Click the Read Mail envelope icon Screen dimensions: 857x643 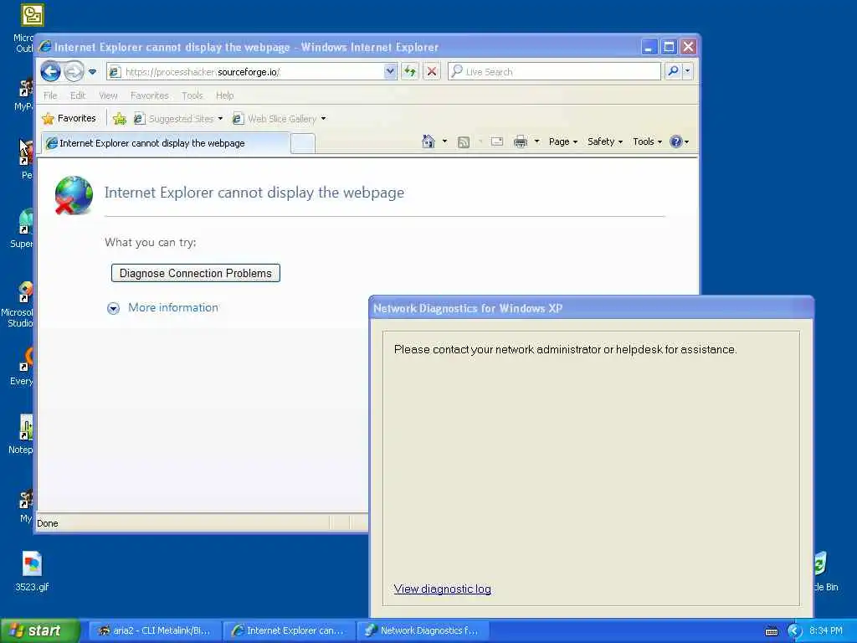[497, 141]
